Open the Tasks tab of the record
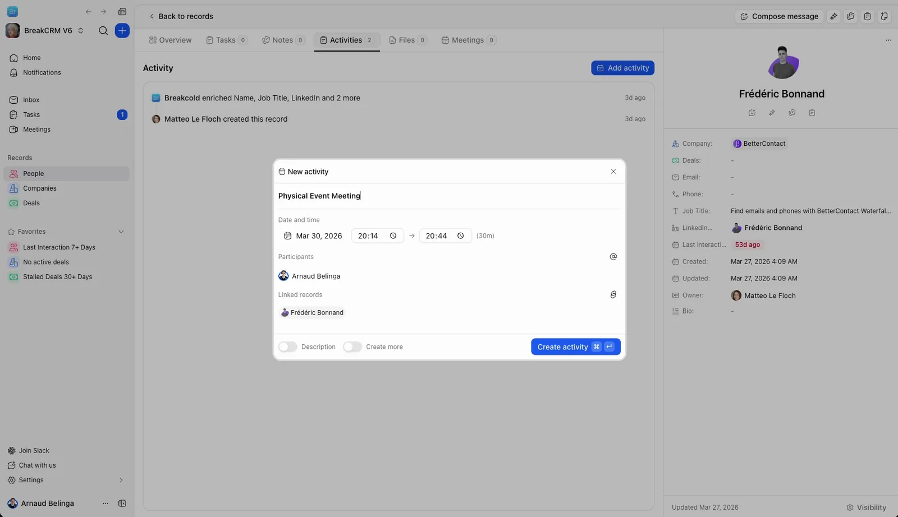The width and height of the screenshot is (898, 517). (227, 40)
